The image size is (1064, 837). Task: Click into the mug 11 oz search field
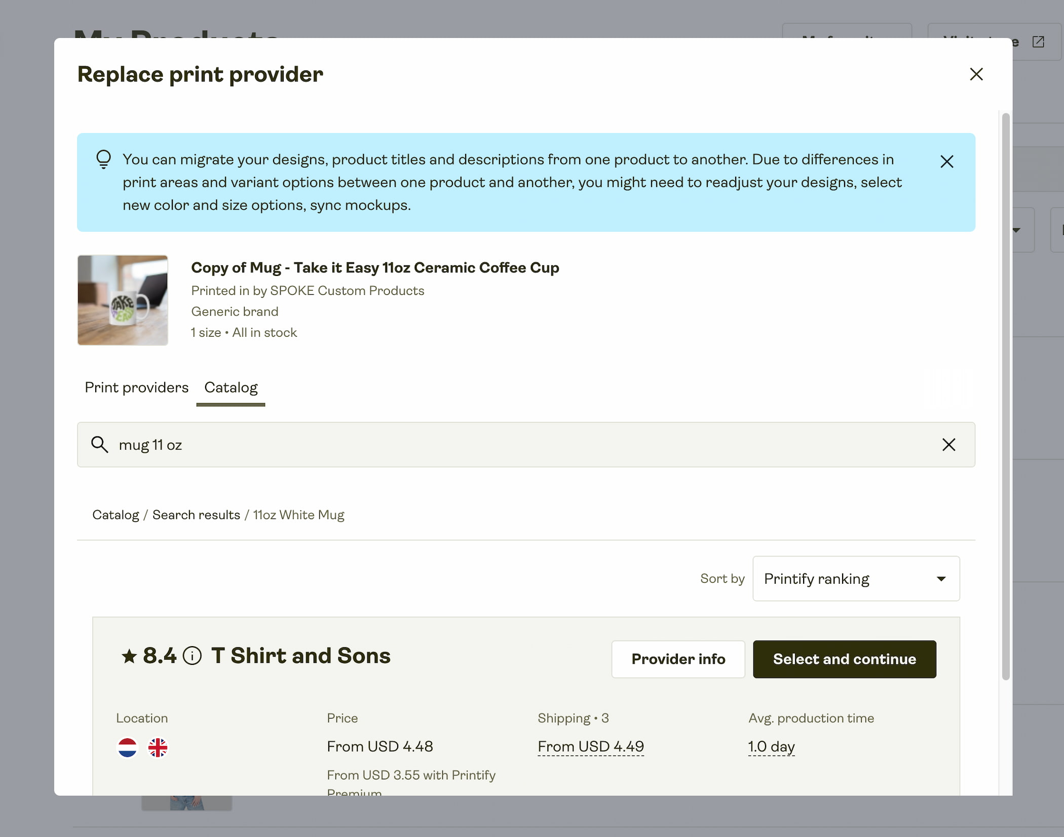525,445
